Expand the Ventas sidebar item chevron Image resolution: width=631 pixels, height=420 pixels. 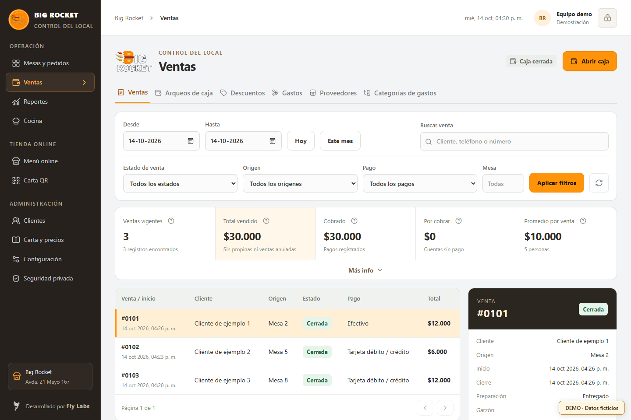[x=85, y=82]
